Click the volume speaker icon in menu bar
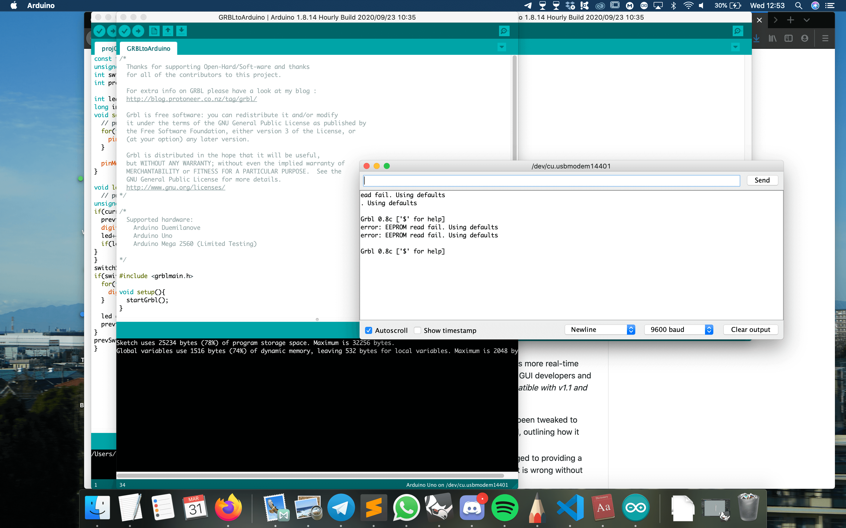This screenshot has height=528, width=846. coord(701,6)
